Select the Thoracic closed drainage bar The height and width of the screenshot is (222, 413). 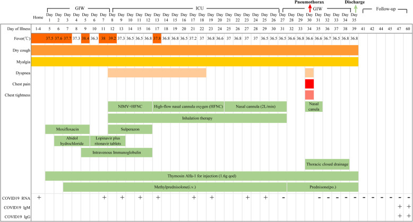pos(327,164)
